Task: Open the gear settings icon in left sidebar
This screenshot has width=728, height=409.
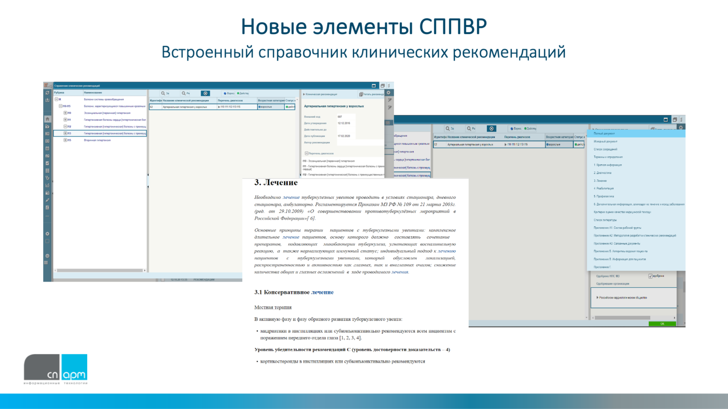Action: click(47, 234)
